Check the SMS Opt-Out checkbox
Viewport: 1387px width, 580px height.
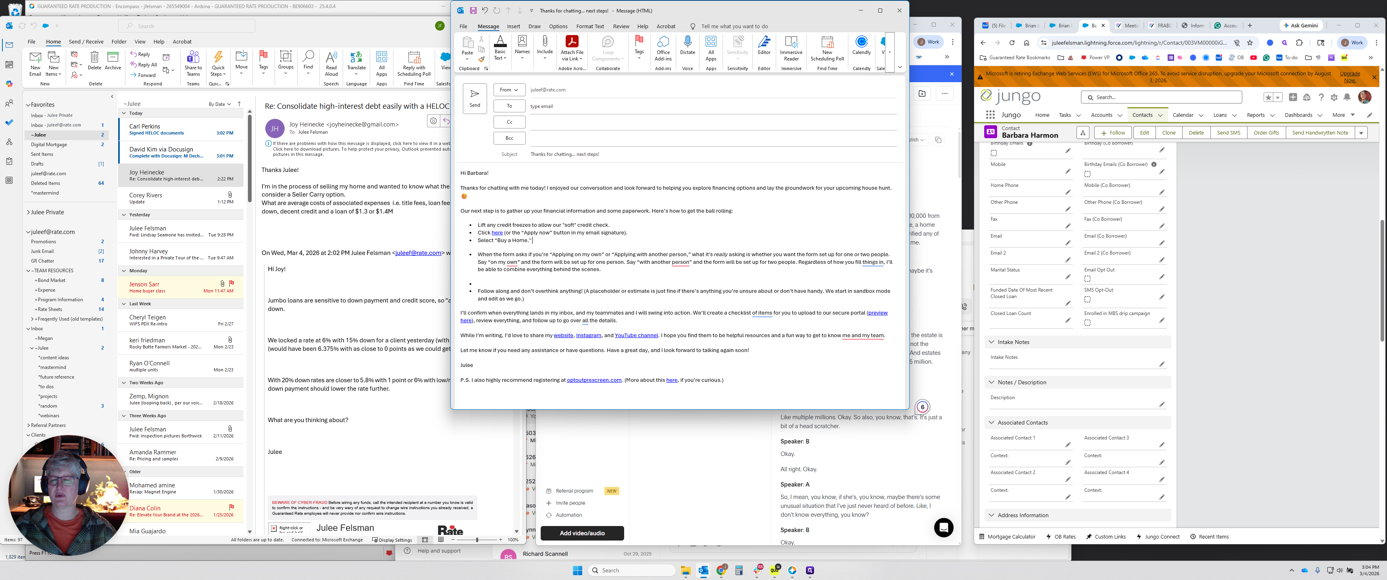click(x=1087, y=299)
